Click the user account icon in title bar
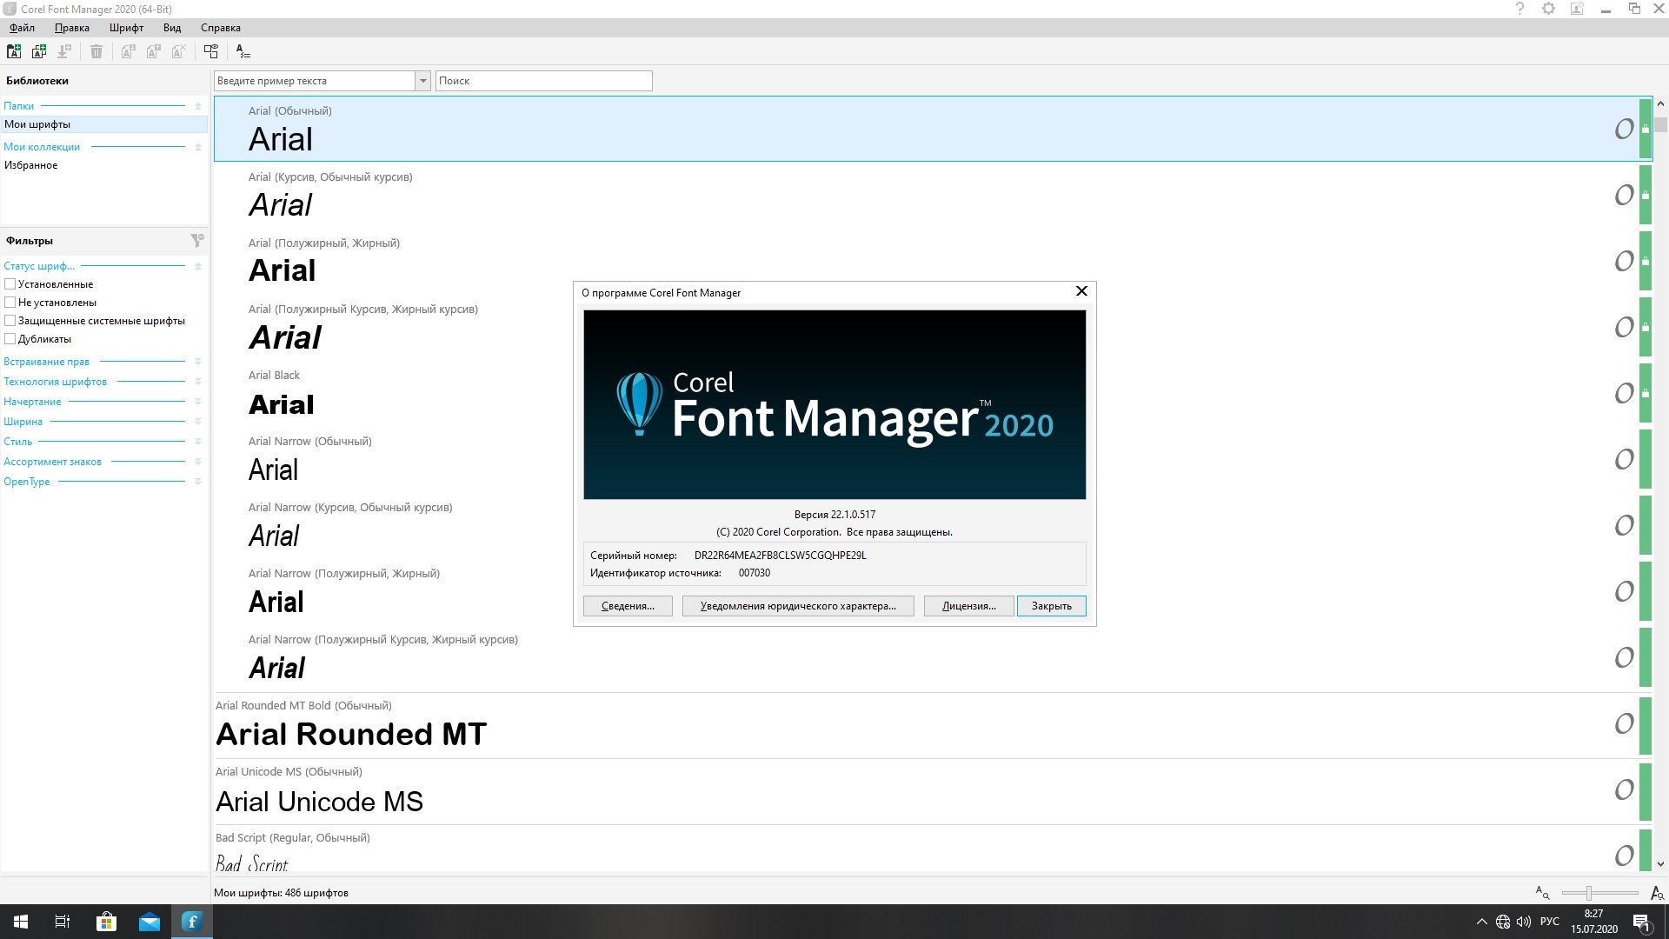The width and height of the screenshot is (1669, 939). click(x=1577, y=9)
